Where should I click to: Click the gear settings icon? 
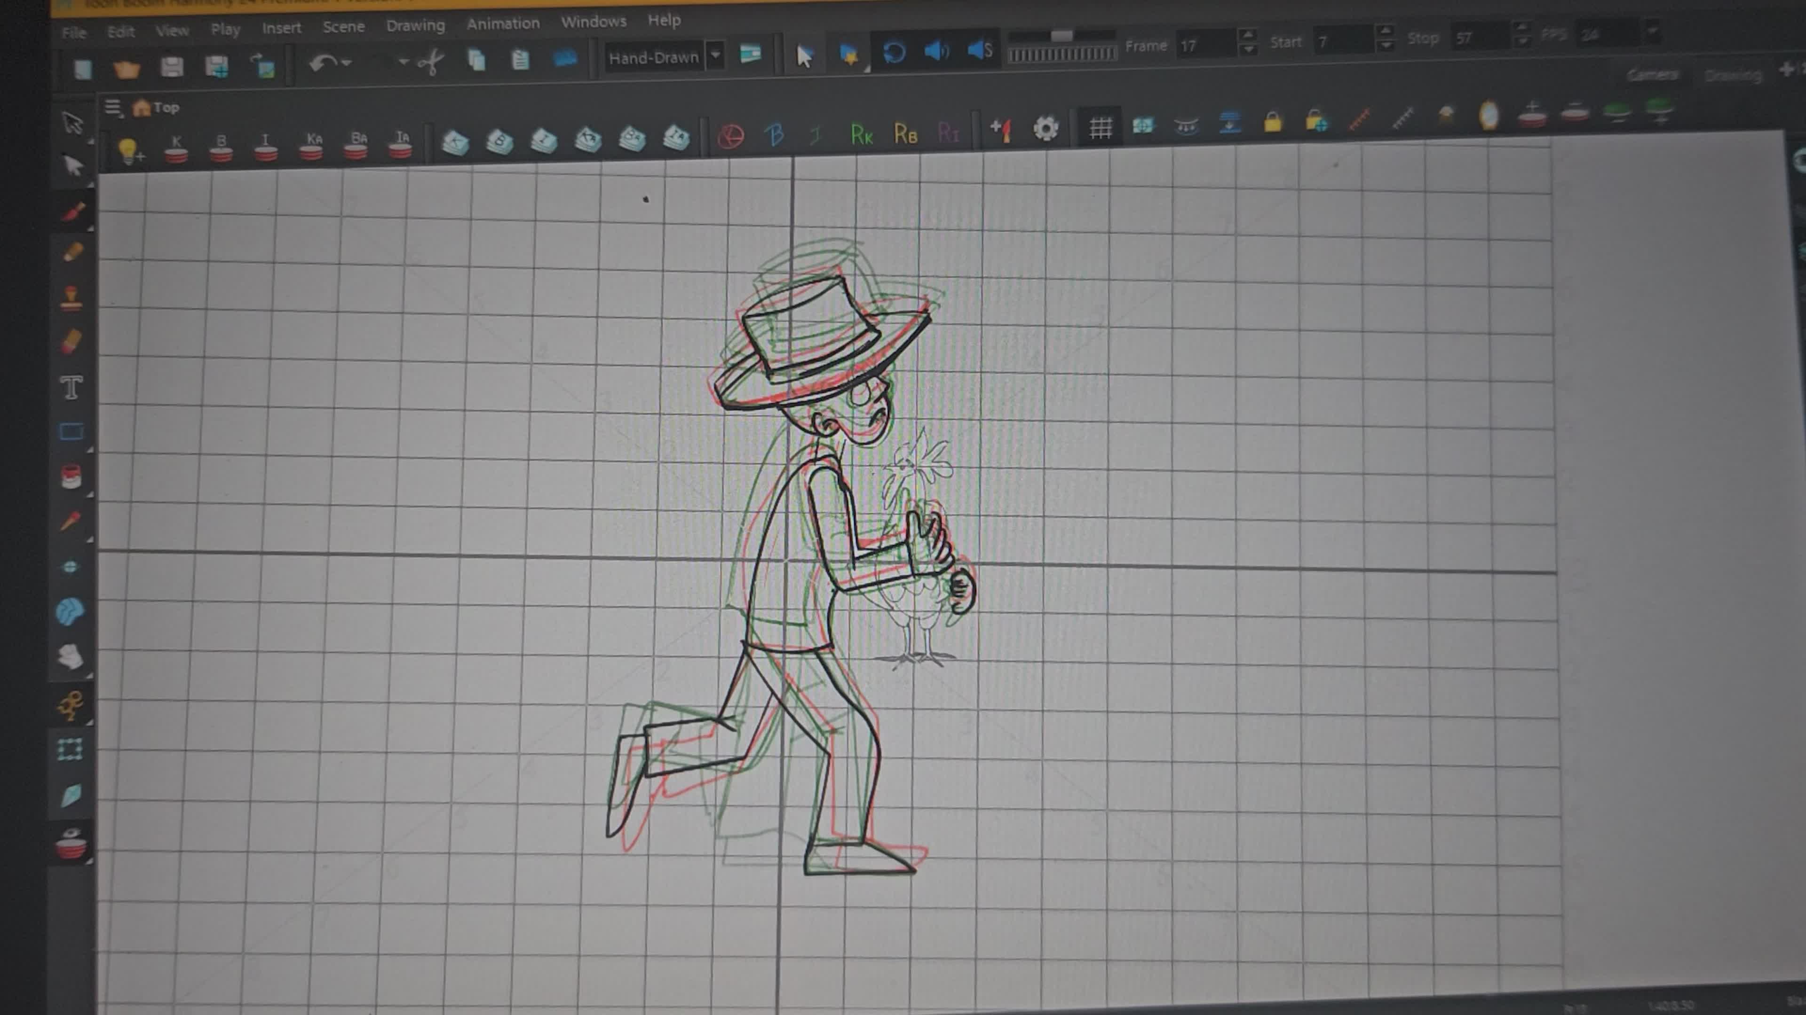(1046, 129)
